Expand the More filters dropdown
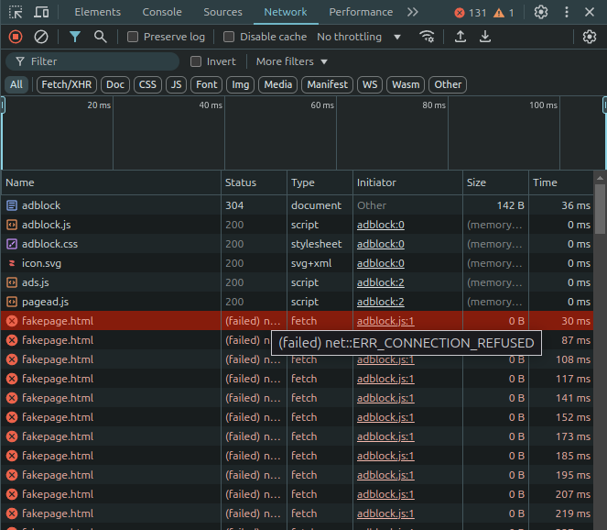 pyautogui.click(x=292, y=61)
